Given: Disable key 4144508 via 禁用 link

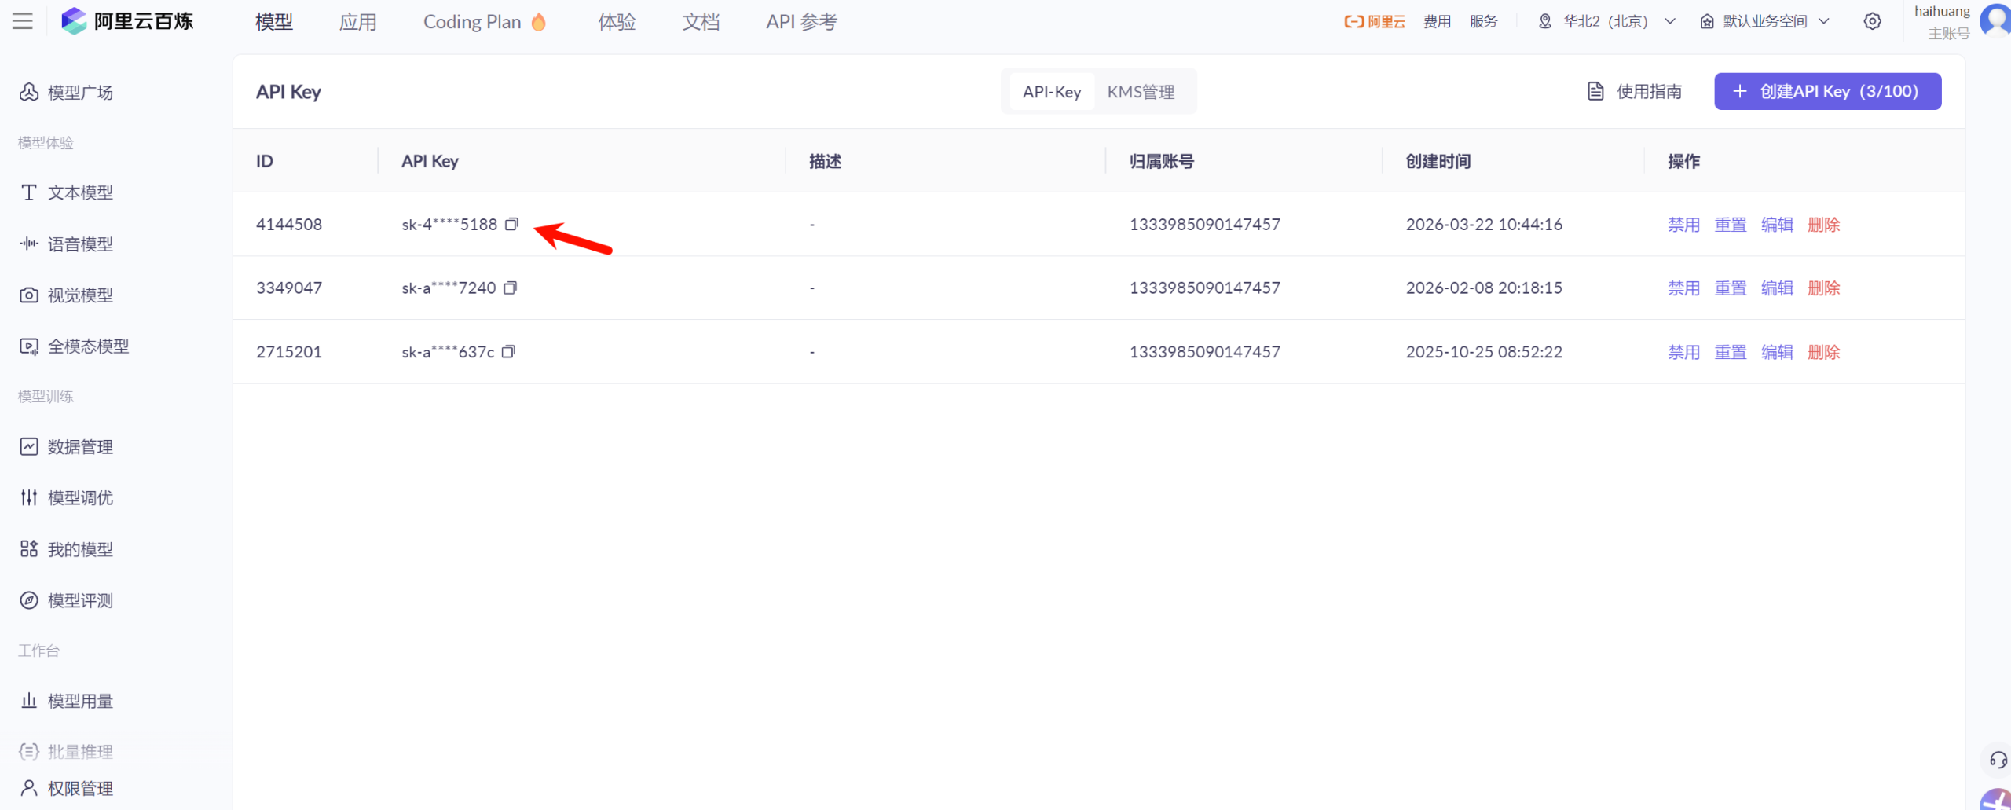Looking at the screenshot, I should point(1683,224).
